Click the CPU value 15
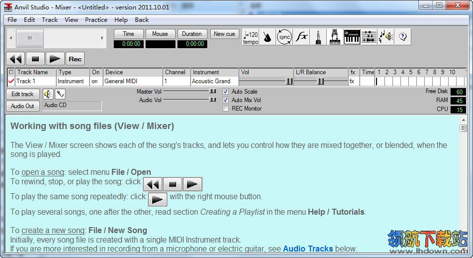The image size is (473, 258). [458, 110]
